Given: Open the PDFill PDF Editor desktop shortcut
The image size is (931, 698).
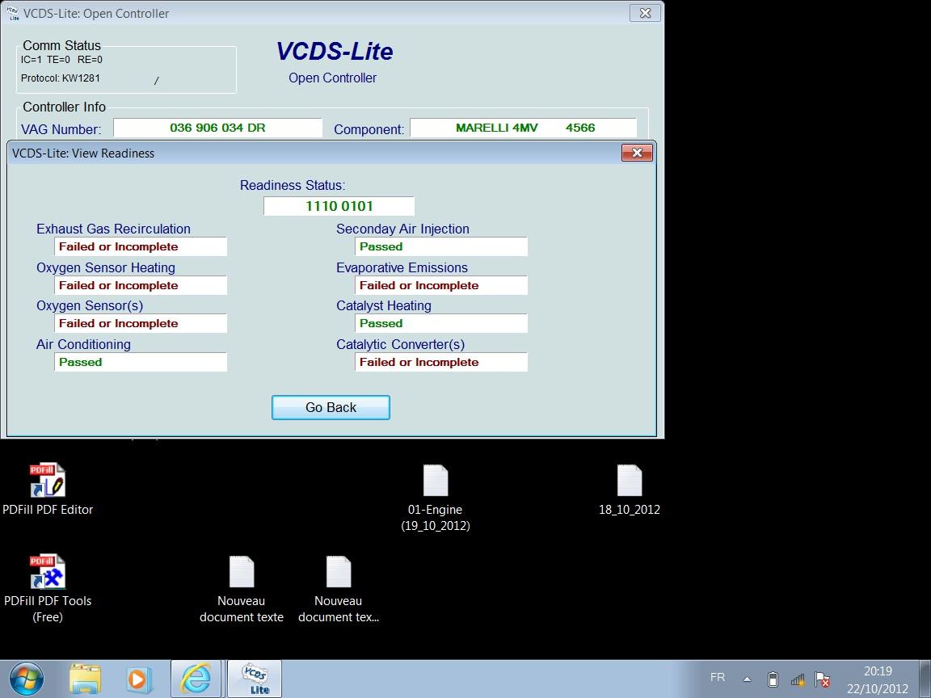Looking at the screenshot, I should point(48,489).
